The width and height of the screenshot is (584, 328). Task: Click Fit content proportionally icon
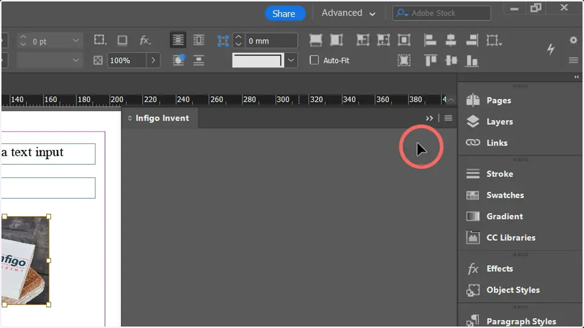(x=336, y=40)
